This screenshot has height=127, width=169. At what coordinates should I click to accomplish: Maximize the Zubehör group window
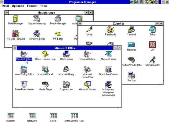pos(161,24)
